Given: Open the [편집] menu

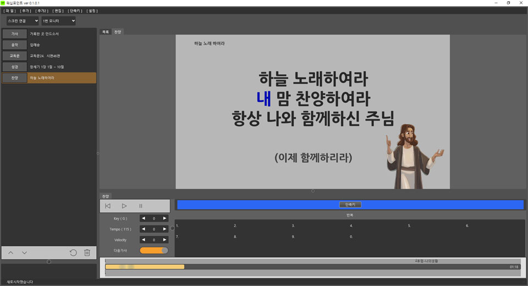Looking at the screenshot, I should coord(58,11).
